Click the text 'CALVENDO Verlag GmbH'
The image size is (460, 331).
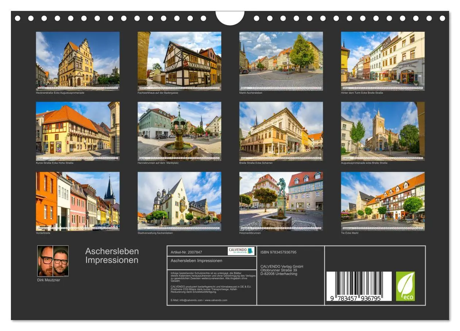click(282, 266)
